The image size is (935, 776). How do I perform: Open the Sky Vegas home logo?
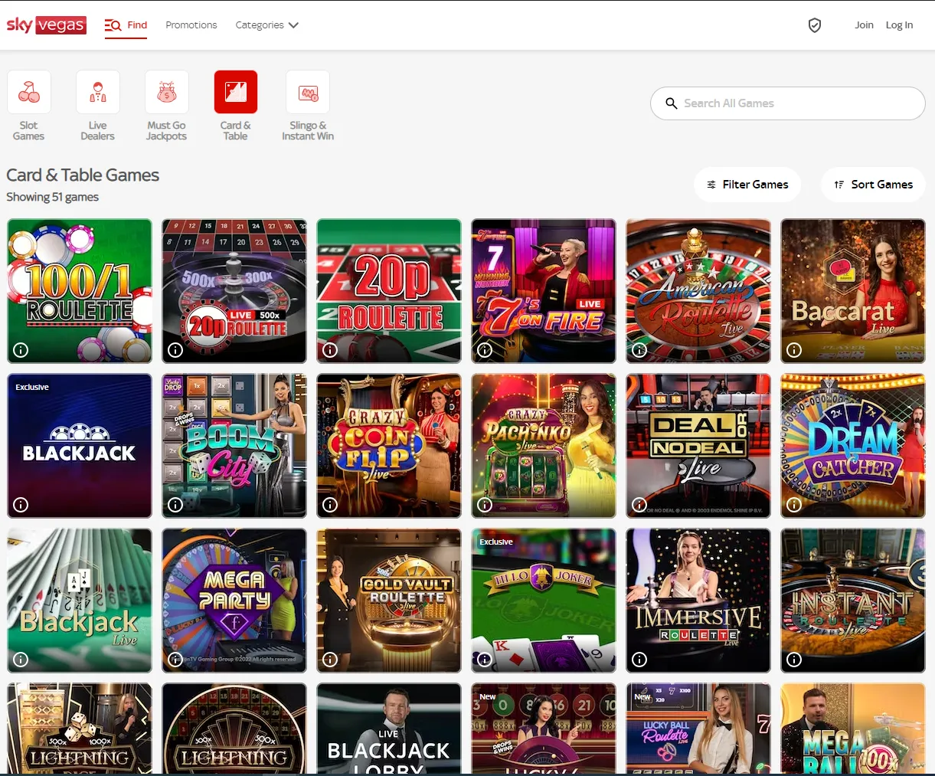(46, 25)
